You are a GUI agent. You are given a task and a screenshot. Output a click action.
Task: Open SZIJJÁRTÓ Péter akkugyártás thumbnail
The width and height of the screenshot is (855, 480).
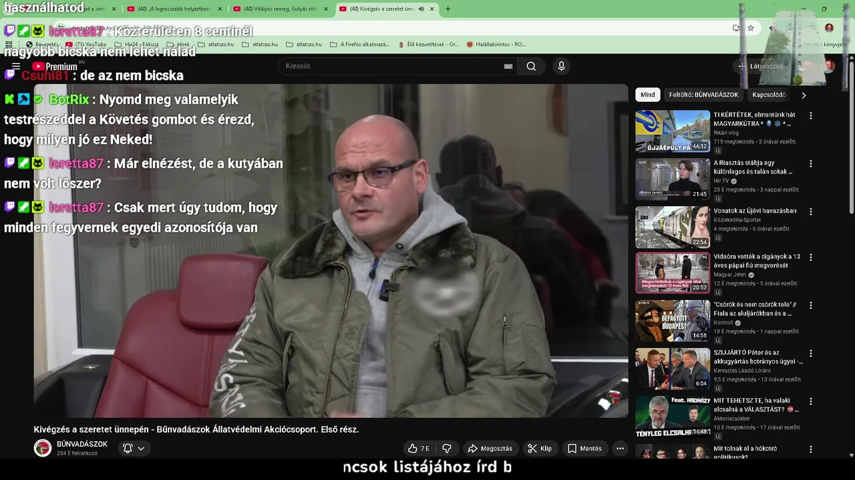(x=673, y=369)
